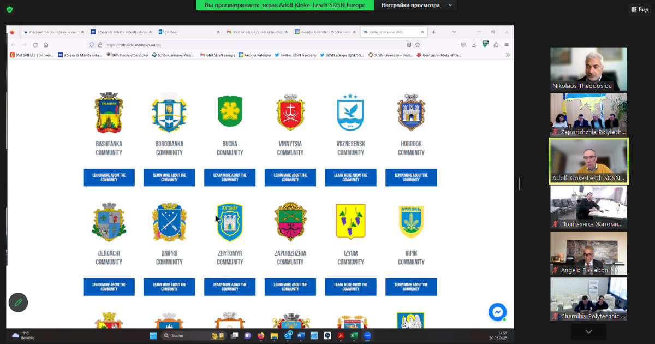Click the Zhytomyr community coat of arms

(x=230, y=222)
